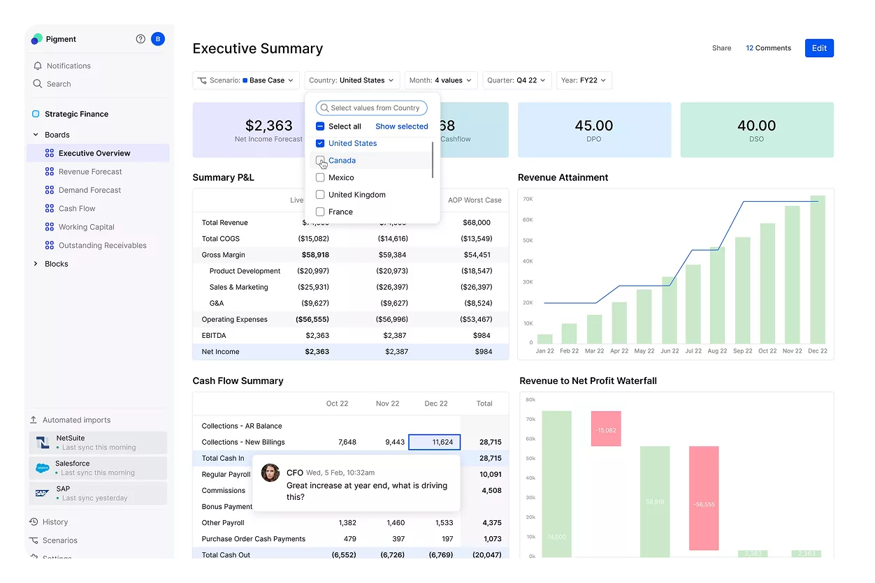875x583 pixels.
Task: Check the Canada checkbox
Action: click(x=320, y=161)
